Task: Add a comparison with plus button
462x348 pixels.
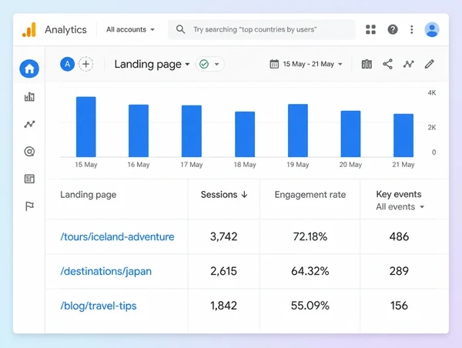Action: (x=85, y=64)
